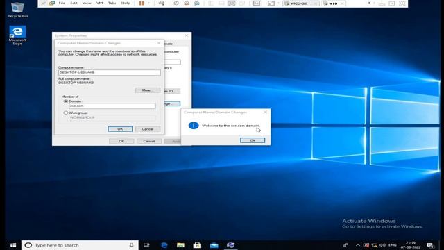444x250 pixels.
Task: Click the pin icon on VMware toolbar
Action: [x=43, y=3]
